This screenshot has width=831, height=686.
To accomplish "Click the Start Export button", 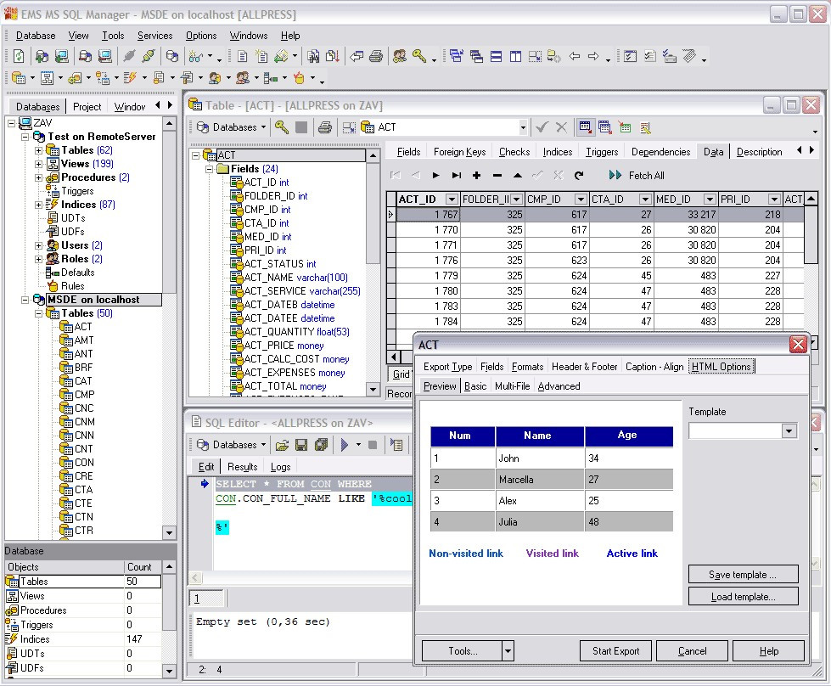I will tap(616, 651).
